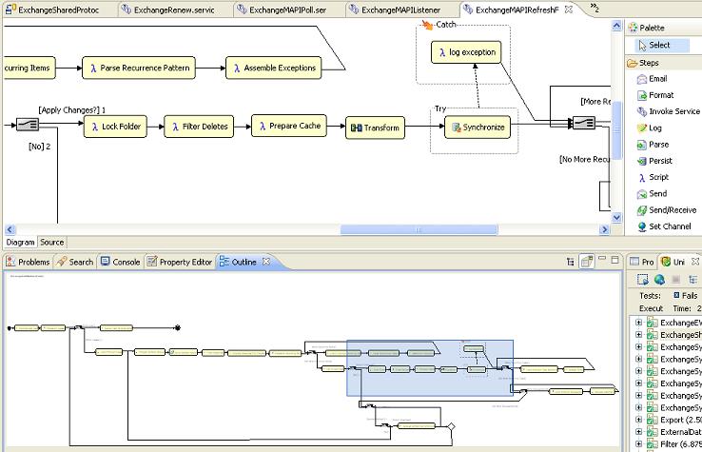Click the Select arrow tool in the palette
Screen dimensions: 702x452
(x=658, y=45)
